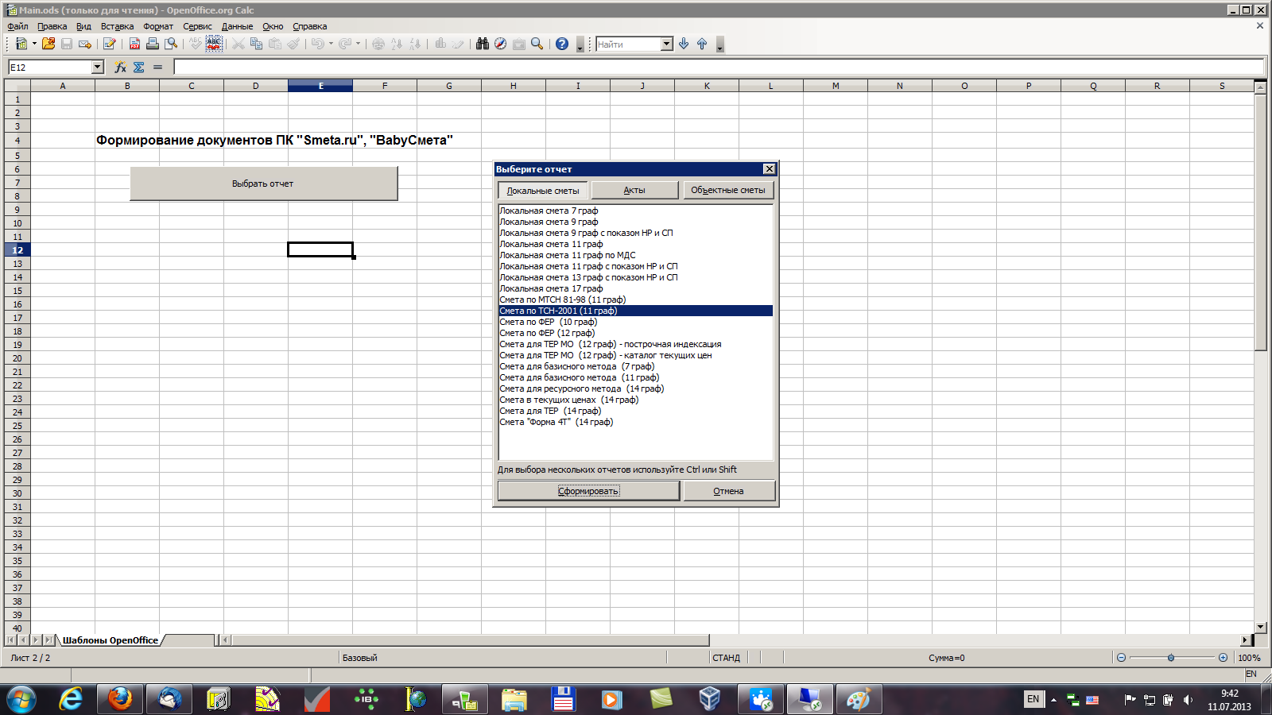Click the Spelling check ABC icon

[x=196, y=44]
